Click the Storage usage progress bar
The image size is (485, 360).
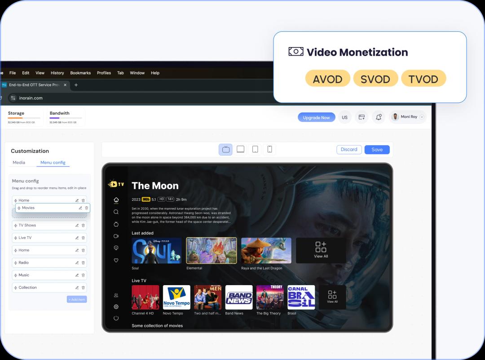(24, 119)
